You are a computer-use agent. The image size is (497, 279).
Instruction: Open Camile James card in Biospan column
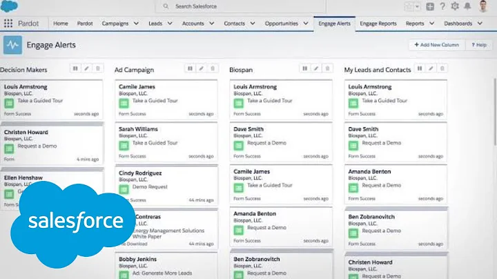click(x=281, y=184)
